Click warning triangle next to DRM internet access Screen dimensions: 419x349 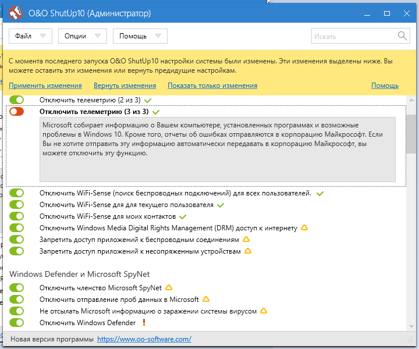pos(304,228)
